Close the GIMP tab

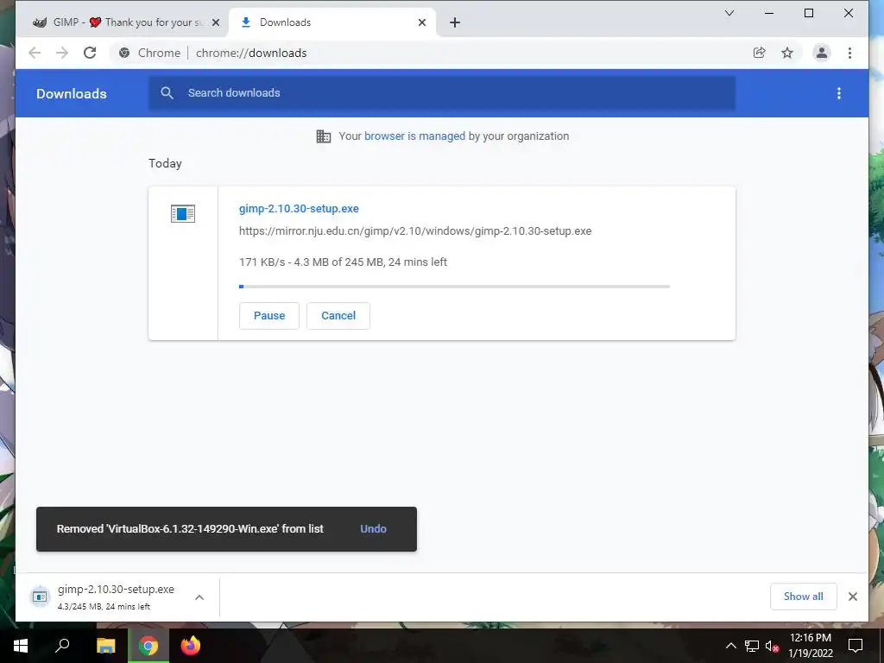tap(215, 22)
